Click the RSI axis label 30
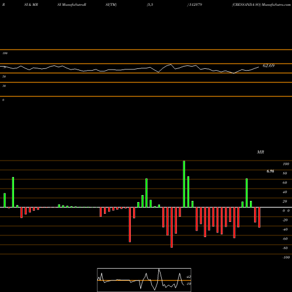Image resolution: width=292 pixels, height=292 pixels. [4, 86]
